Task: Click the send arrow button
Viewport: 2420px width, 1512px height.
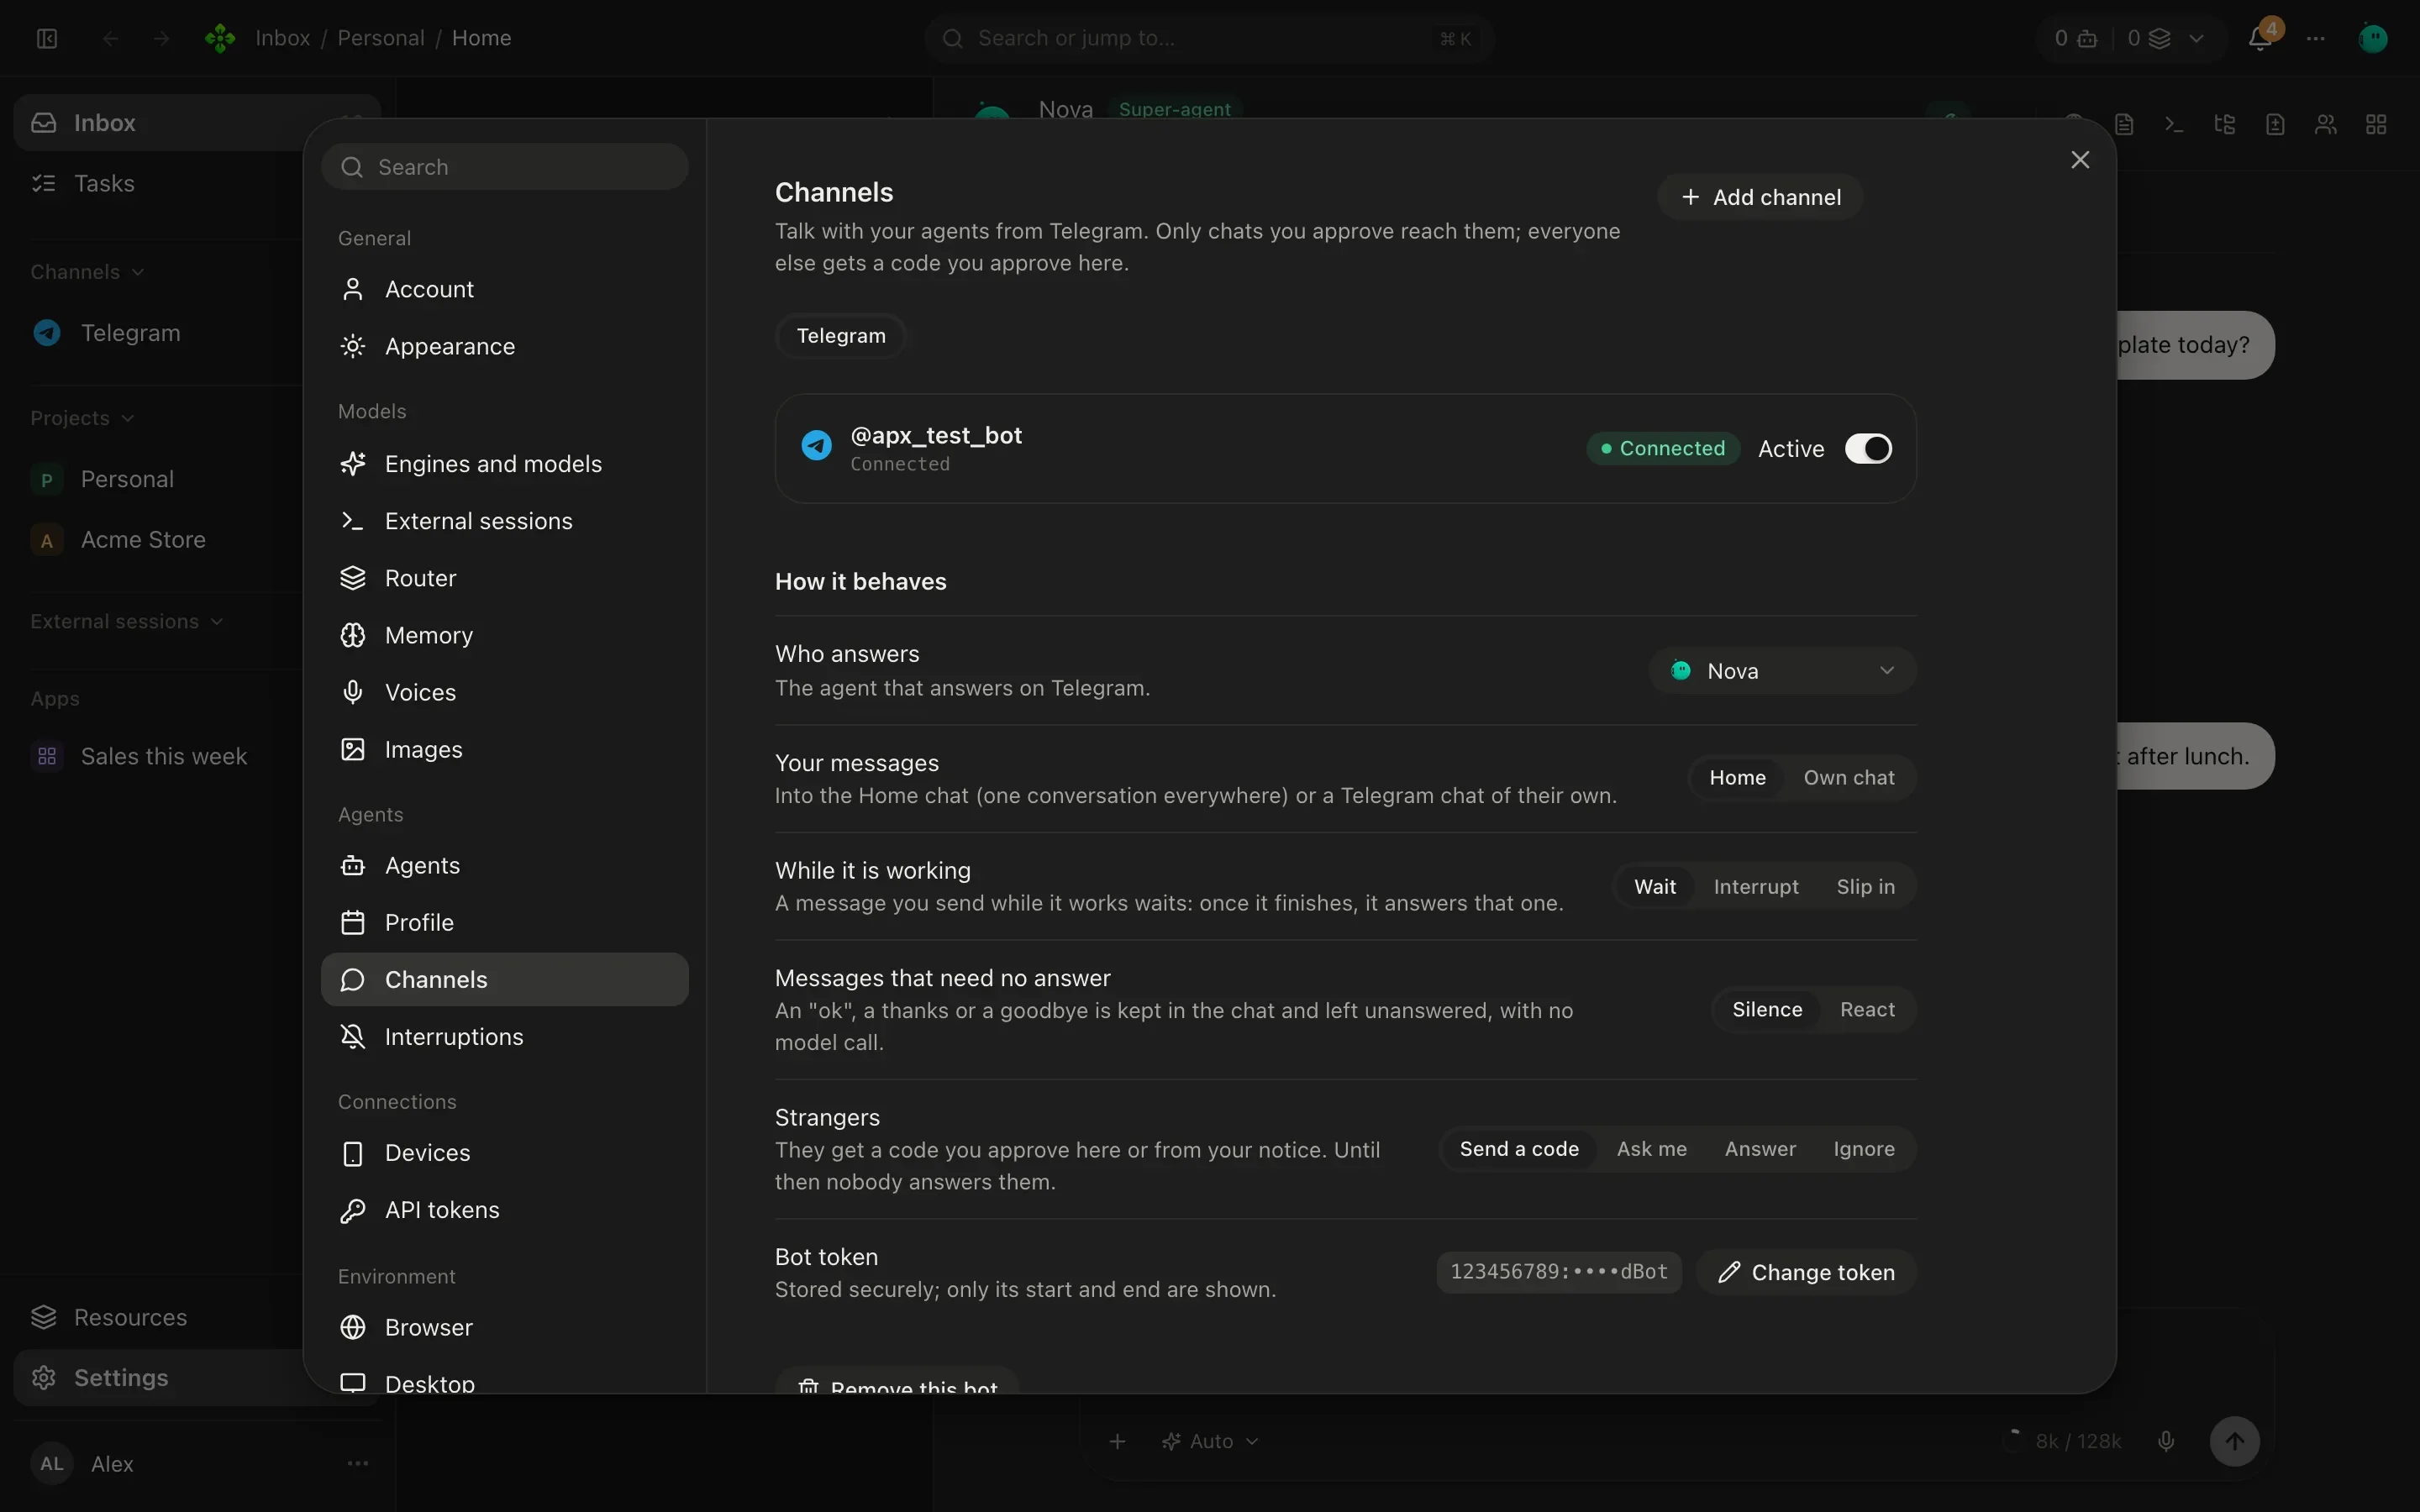Action: [x=2234, y=1441]
